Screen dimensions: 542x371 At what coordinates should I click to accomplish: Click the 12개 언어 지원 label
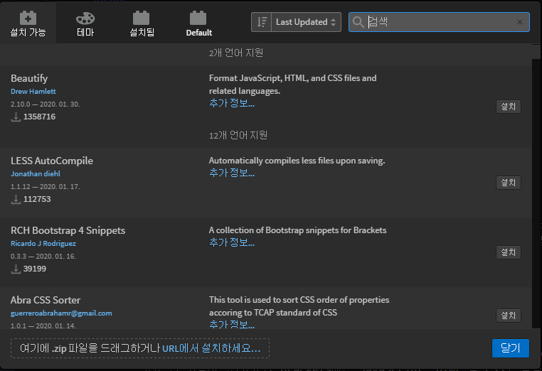point(238,135)
